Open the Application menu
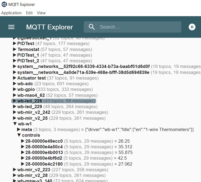 pyautogui.click(x=11, y=13)
